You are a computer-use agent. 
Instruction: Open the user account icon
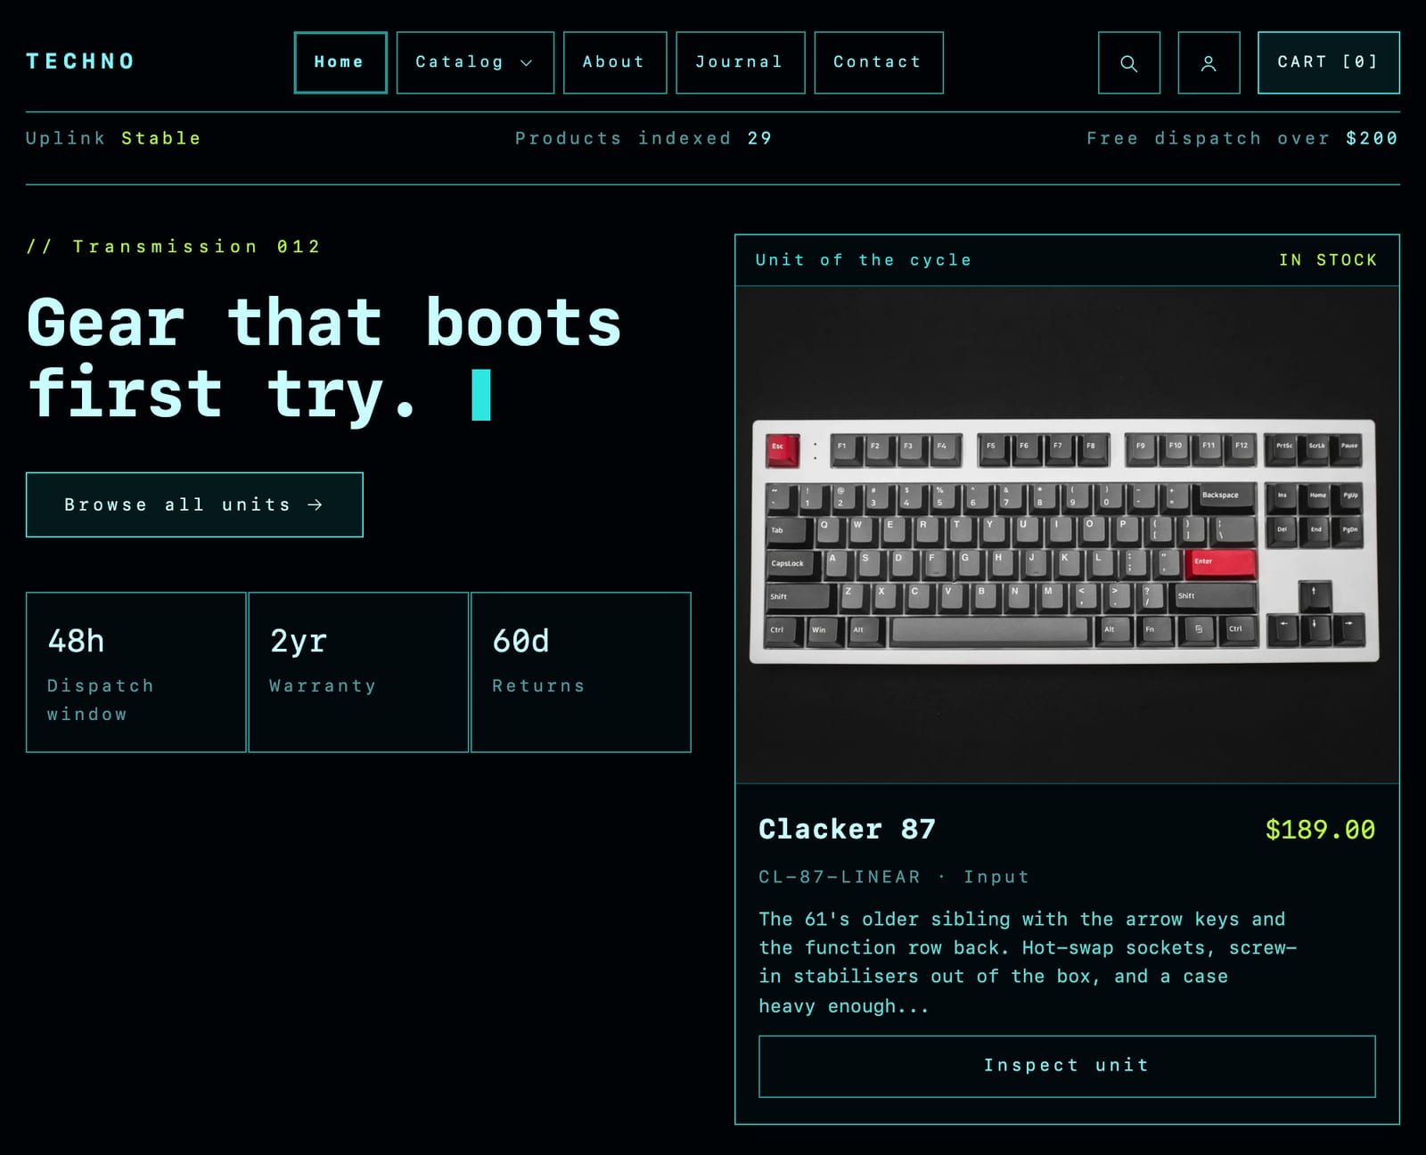click(x=1209, y=62)
